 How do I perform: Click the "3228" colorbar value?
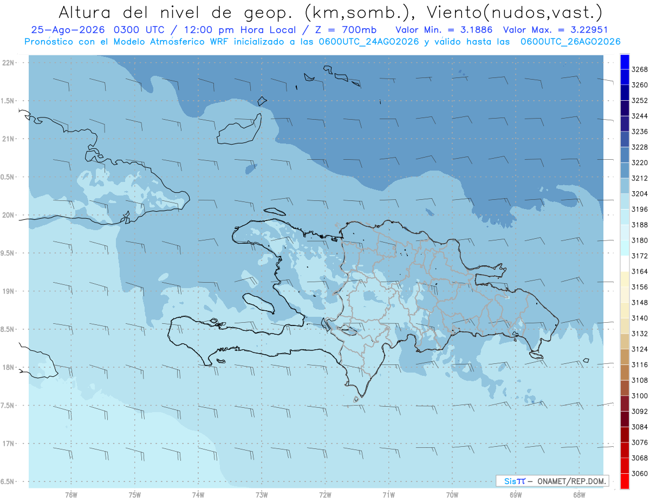[x=640, y=147]
